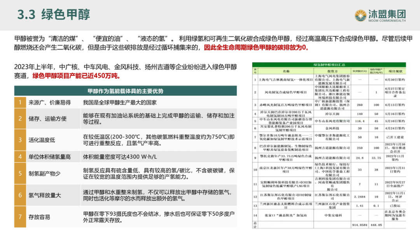
Task: Click the 沐盟集团 sun logo icon
Action: 360,16
